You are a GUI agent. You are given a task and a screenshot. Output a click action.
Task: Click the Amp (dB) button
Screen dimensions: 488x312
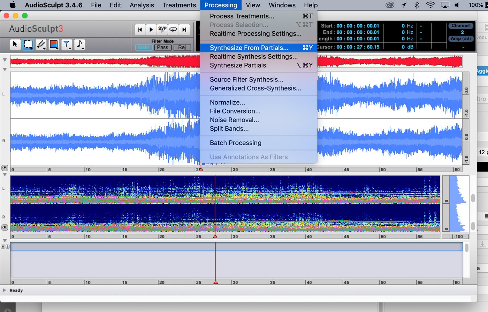pos(460,39)
